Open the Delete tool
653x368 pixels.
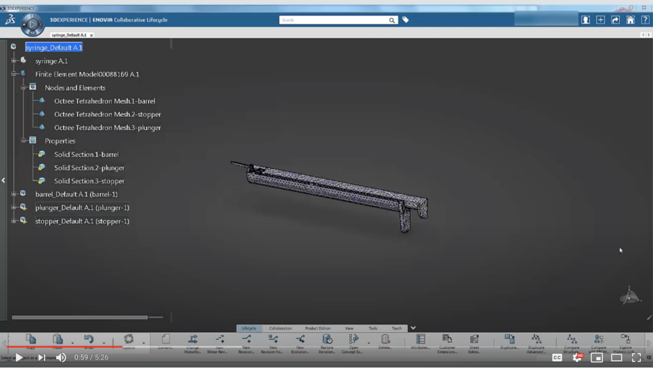pyautogui.click(x=385, y=339)
